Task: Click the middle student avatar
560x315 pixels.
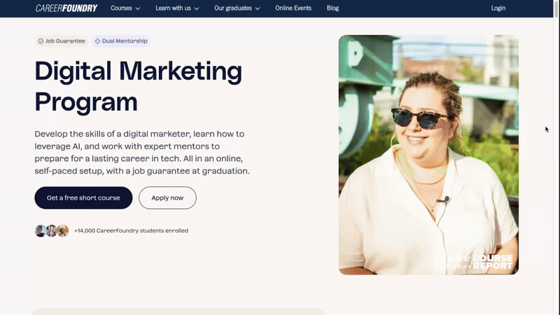Action: [x=51, y=230]
